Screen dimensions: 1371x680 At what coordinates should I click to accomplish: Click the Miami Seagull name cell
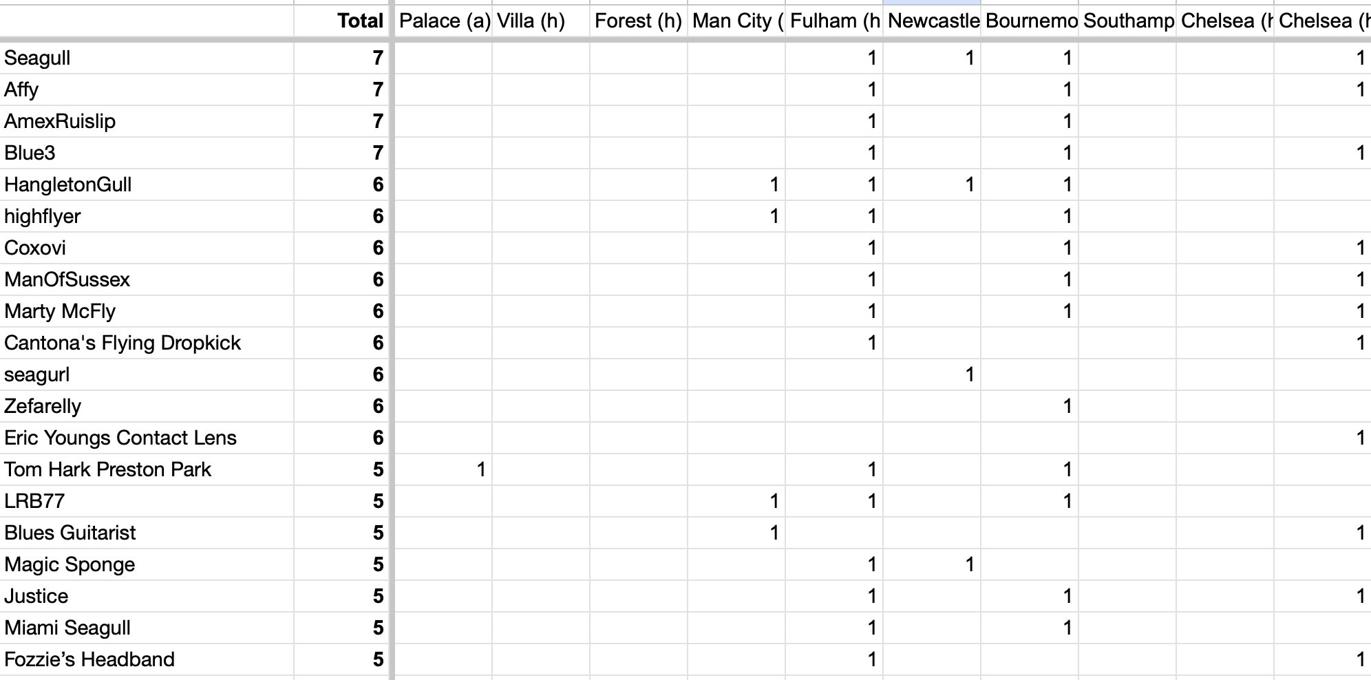(147, 628)
